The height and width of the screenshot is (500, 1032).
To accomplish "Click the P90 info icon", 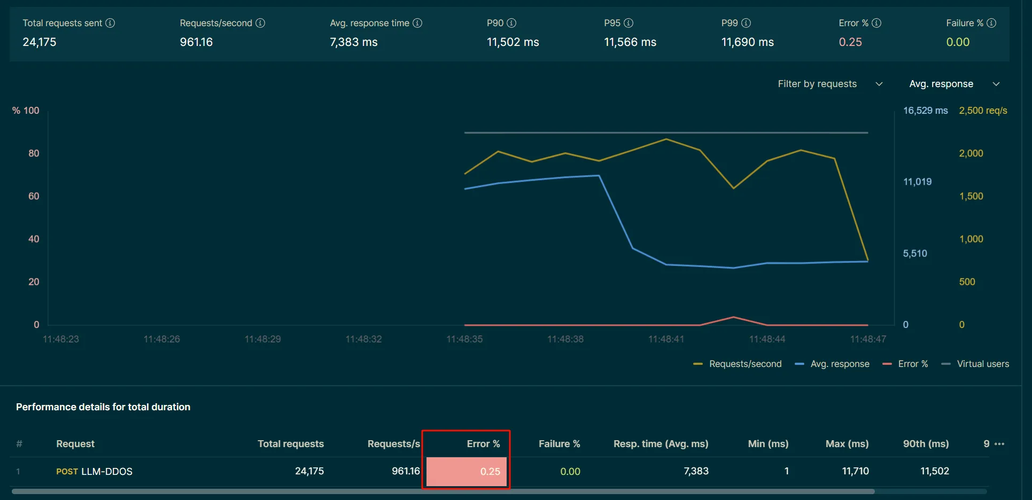I will pos(511,23).
